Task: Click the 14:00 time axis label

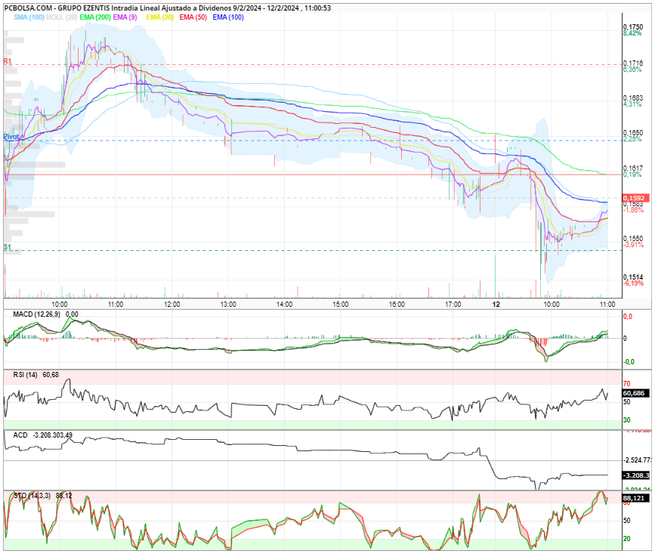Action: click(284, 304)
